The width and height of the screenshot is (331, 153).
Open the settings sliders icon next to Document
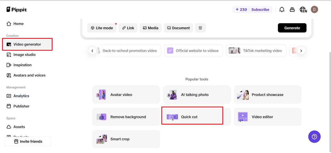pos(200,28)
